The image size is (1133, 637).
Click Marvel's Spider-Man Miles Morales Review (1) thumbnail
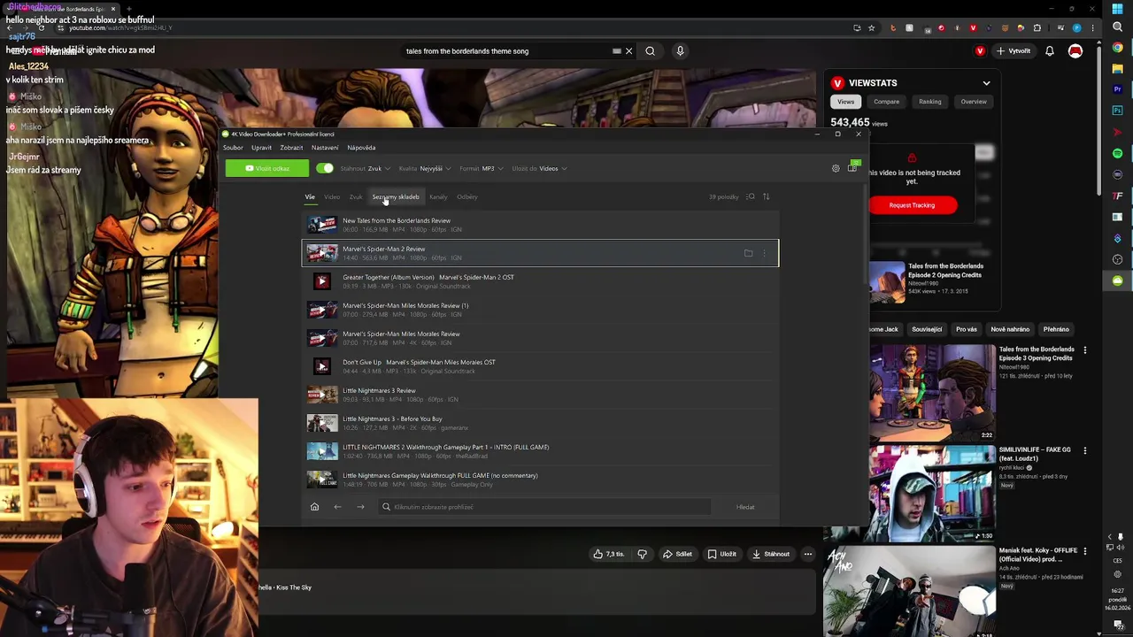[x=322, y=310]
